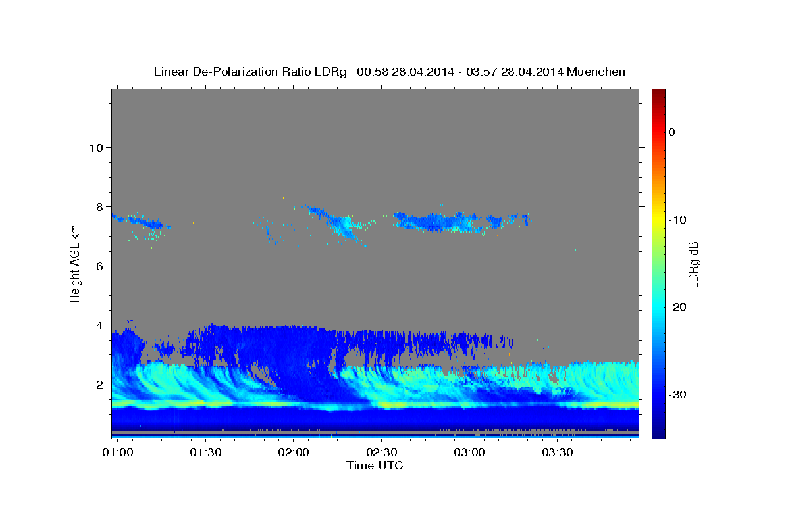Click the plot title 'Linear De-Polarization Ratio LDRg'
Image resolution: width=790 pixels, height=526 pixels.
250,72
